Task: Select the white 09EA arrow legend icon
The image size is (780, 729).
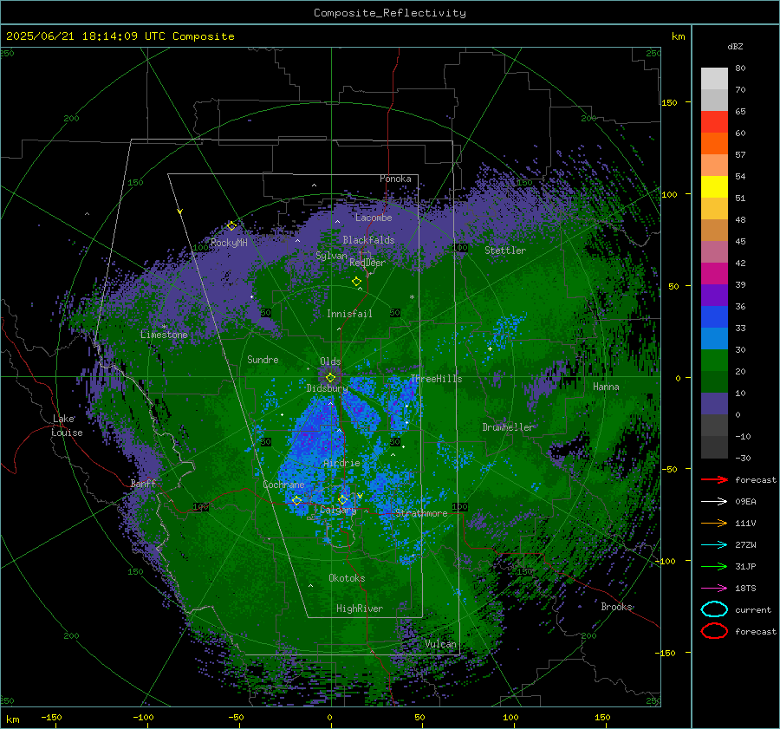Action: 714,501
